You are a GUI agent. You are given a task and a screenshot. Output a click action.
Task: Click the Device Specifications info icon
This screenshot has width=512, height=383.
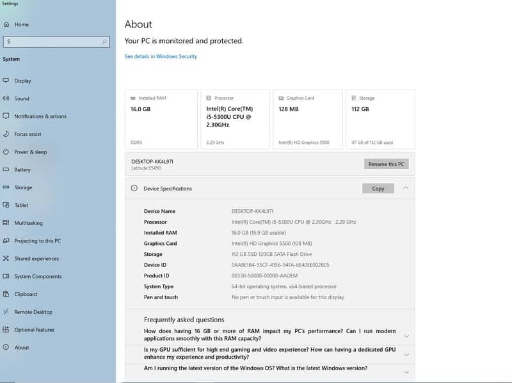pos(134,188)
